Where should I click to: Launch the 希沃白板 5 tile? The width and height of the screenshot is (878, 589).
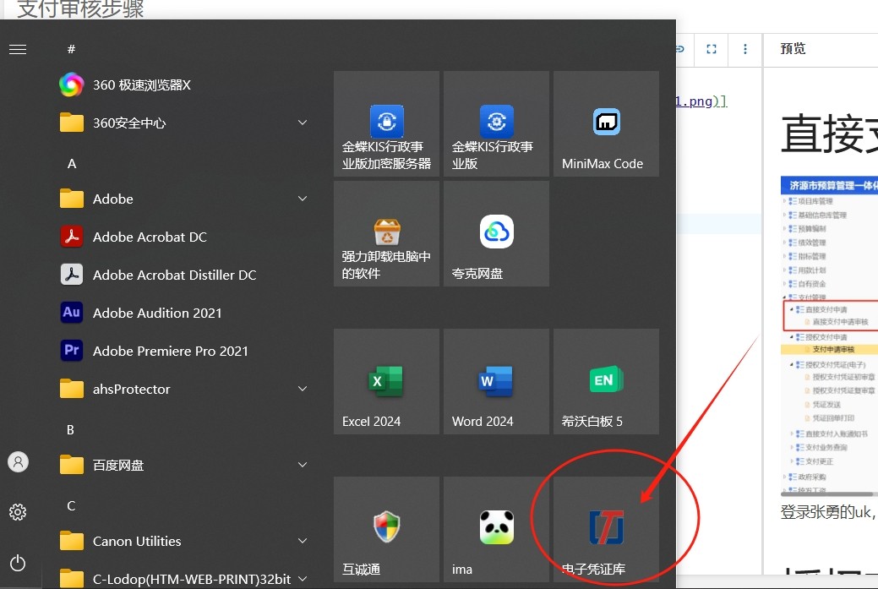606,381
